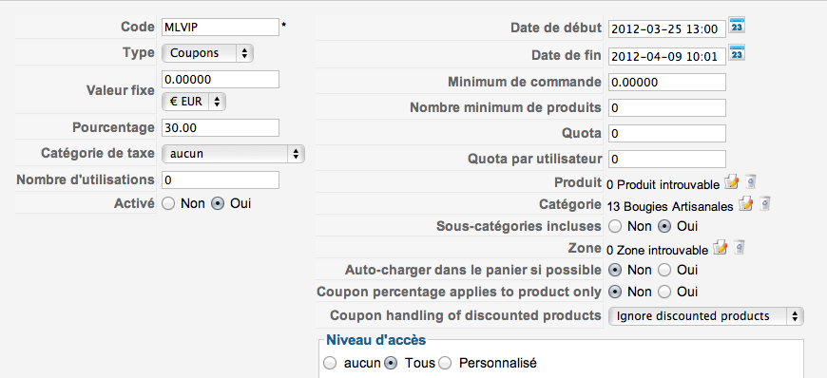
Task: Select Oui for Coupon percentage applies to product
Action: 664,293
